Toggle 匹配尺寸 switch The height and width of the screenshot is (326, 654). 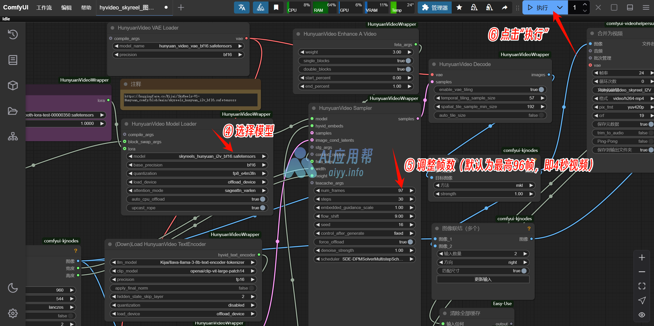524,271
